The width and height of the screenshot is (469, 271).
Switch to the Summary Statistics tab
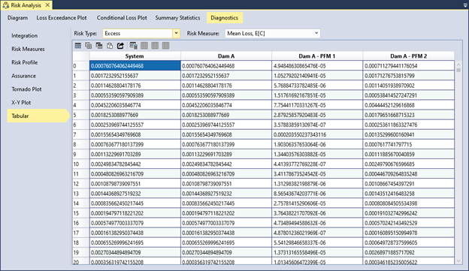click(x=177, y=17)
